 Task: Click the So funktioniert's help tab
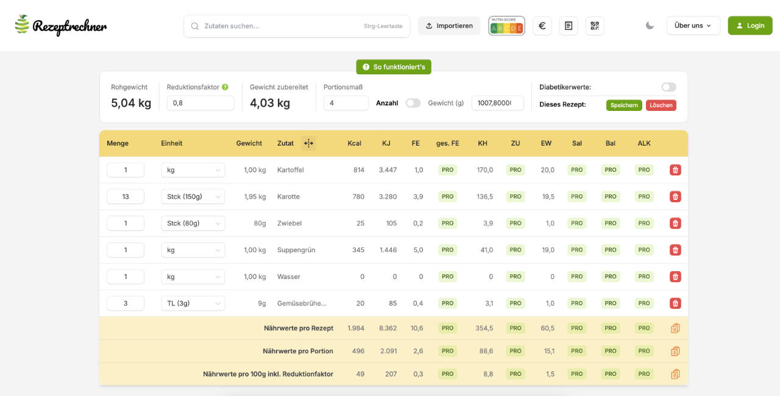[394, 67]
